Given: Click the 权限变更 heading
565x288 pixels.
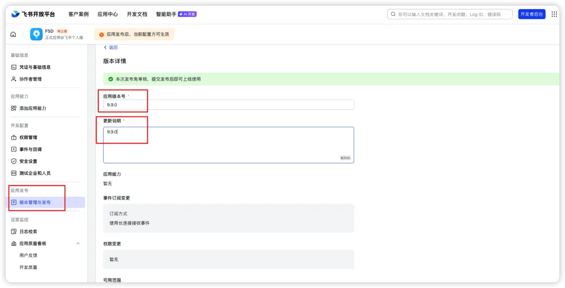Looking at the screenshot, I should click(112, 243).
